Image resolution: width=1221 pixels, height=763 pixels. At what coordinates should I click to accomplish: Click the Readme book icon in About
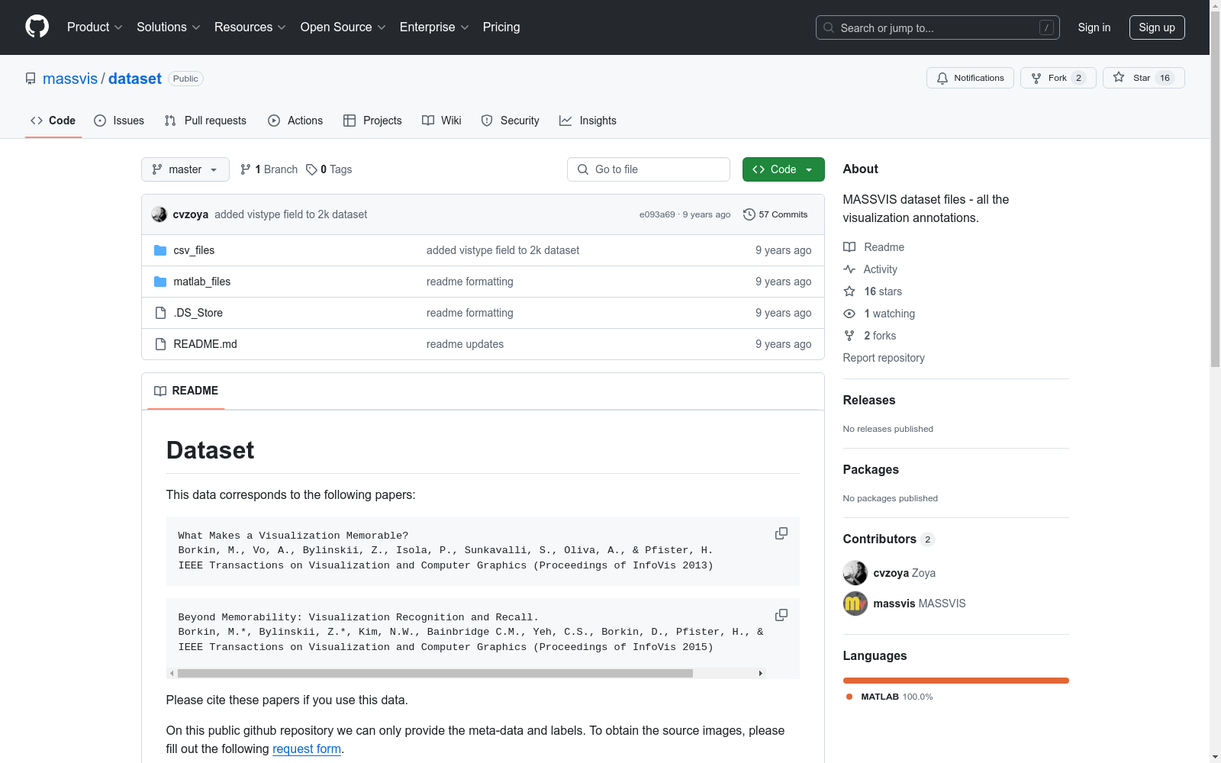849,247
